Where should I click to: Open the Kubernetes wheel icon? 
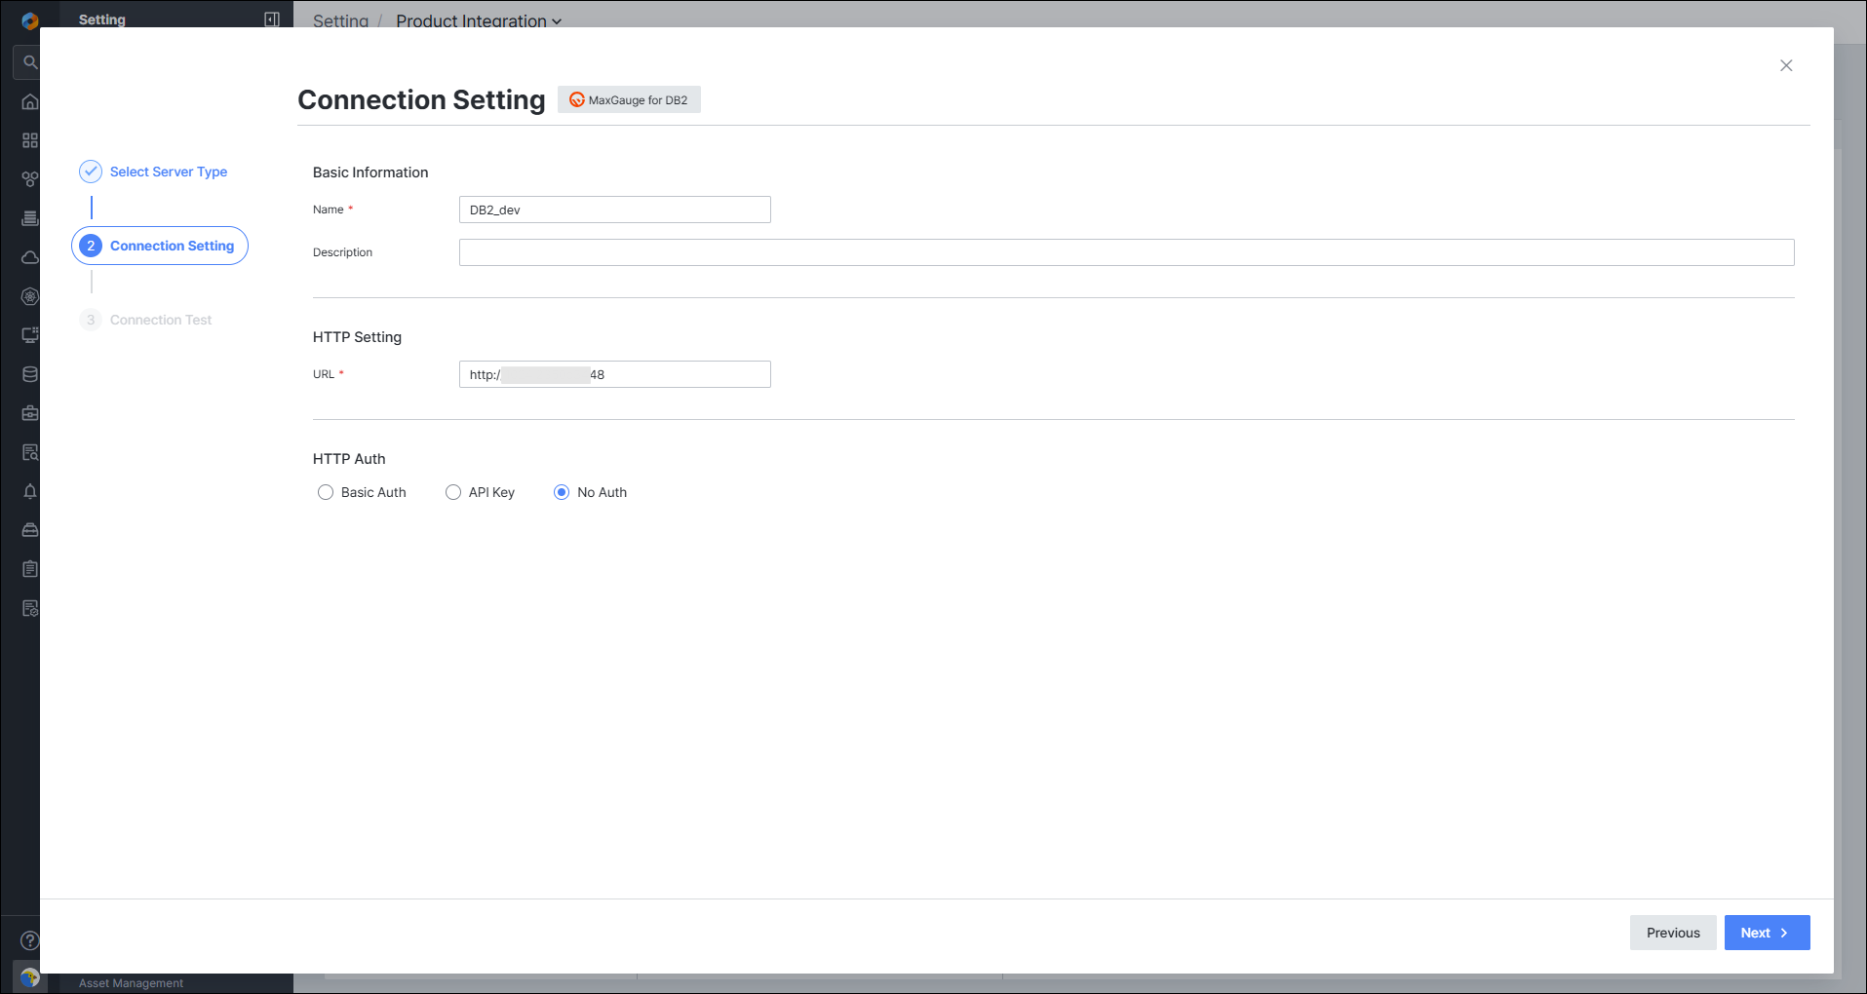click(30, 296)
